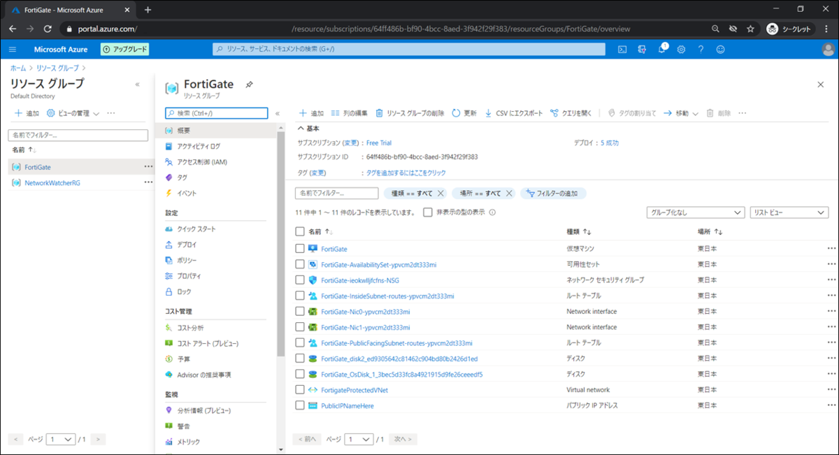839x455 pixels.
Task: Expand the ビューの管理 dropdown
Action: pos(73,113)
